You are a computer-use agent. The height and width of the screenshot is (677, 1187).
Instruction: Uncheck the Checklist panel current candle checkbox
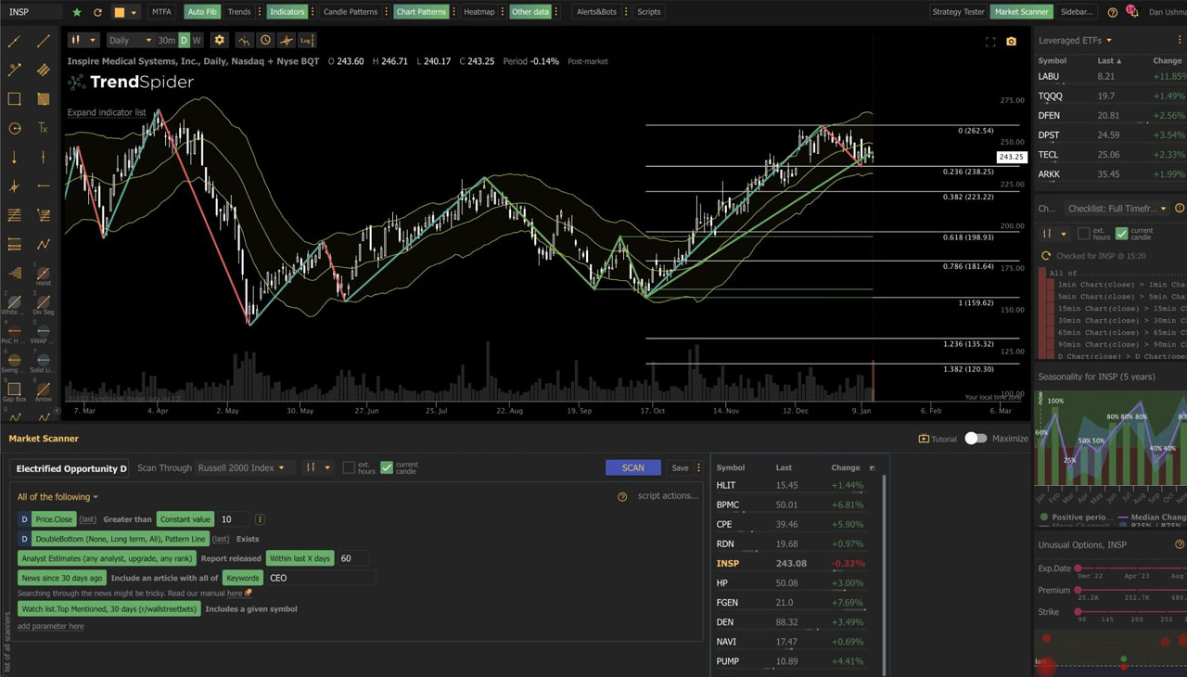coord(1121,234)
